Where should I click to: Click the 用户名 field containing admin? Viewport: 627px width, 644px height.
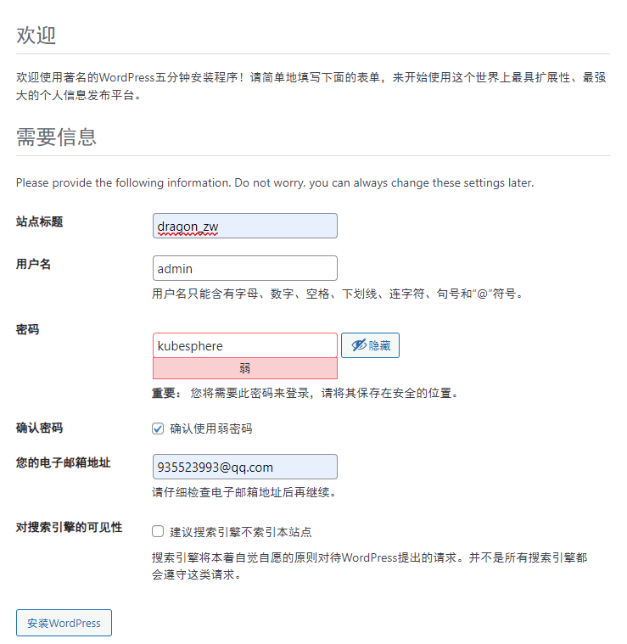click(x=245, y=268)
